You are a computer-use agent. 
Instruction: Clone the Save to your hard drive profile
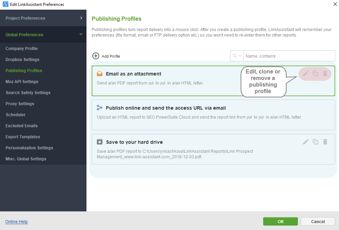(x=315, y=142)
